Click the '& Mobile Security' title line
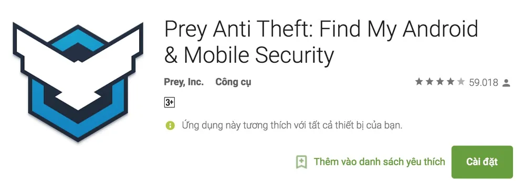This screenshot has height=189, width=525. (x=249, y=55)
